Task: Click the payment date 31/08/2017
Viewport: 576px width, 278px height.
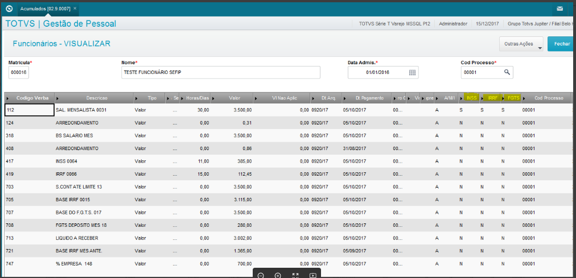Action: point(355,148)
